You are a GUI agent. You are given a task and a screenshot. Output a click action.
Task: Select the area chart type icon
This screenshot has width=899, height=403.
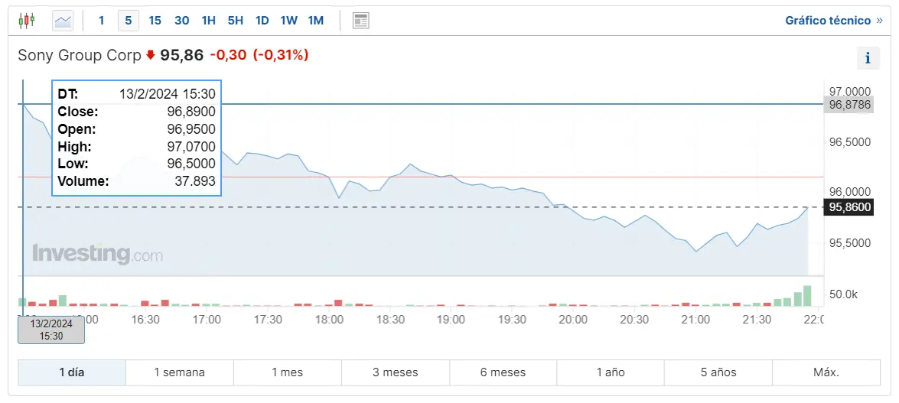coord(63,21)
